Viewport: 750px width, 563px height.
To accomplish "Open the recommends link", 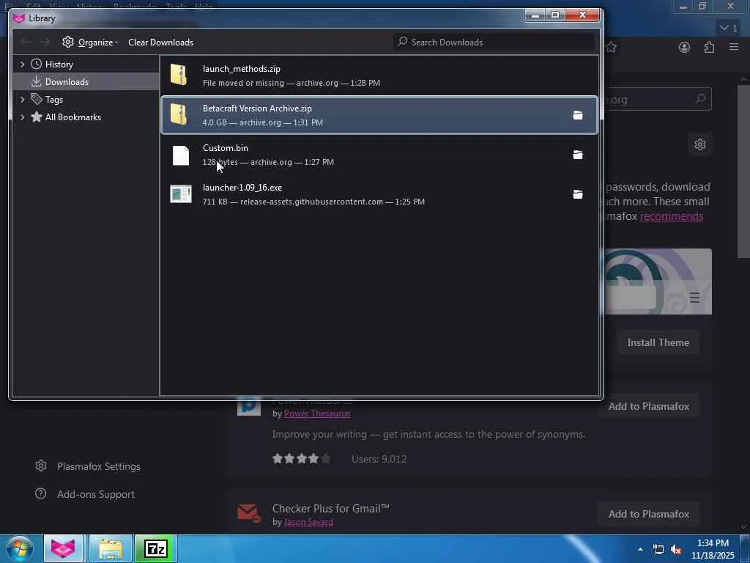I will [x=672, y=216].
